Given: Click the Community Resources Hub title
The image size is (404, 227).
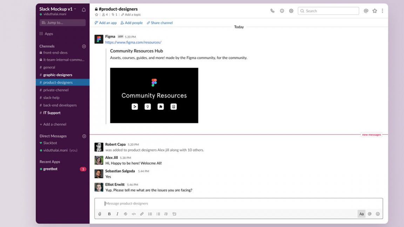Looking at the screenshot, I should pyautogui.click(x=136, y=51).
